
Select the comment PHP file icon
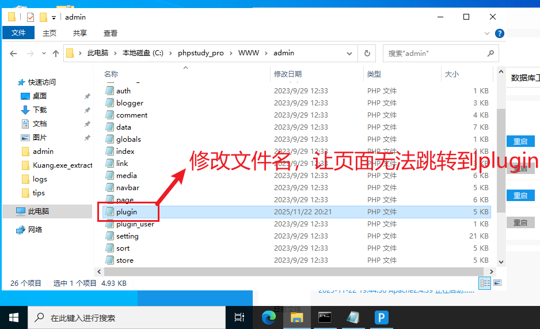pos(109,115)
